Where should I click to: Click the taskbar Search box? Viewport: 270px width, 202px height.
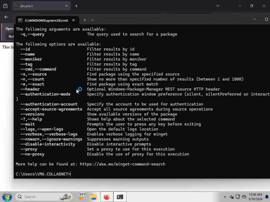[x=44, y=197]
